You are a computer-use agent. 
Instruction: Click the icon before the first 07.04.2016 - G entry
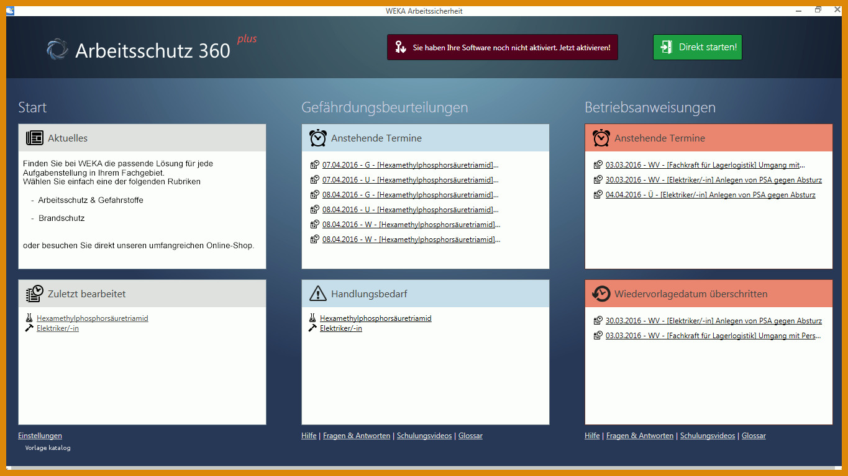point(315,164)
